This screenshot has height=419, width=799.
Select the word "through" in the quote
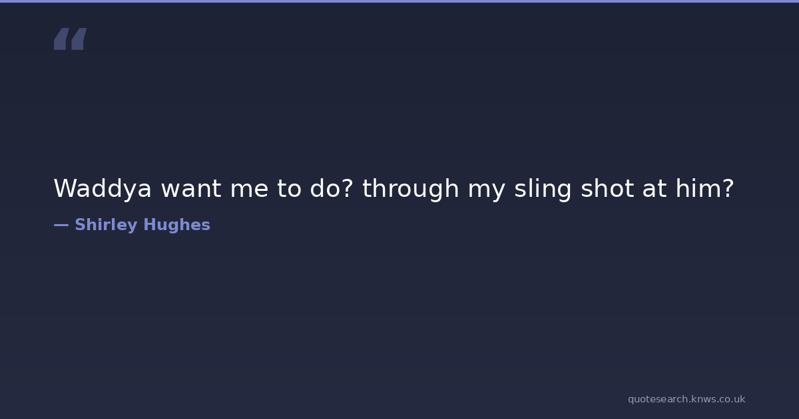[411, 189]
